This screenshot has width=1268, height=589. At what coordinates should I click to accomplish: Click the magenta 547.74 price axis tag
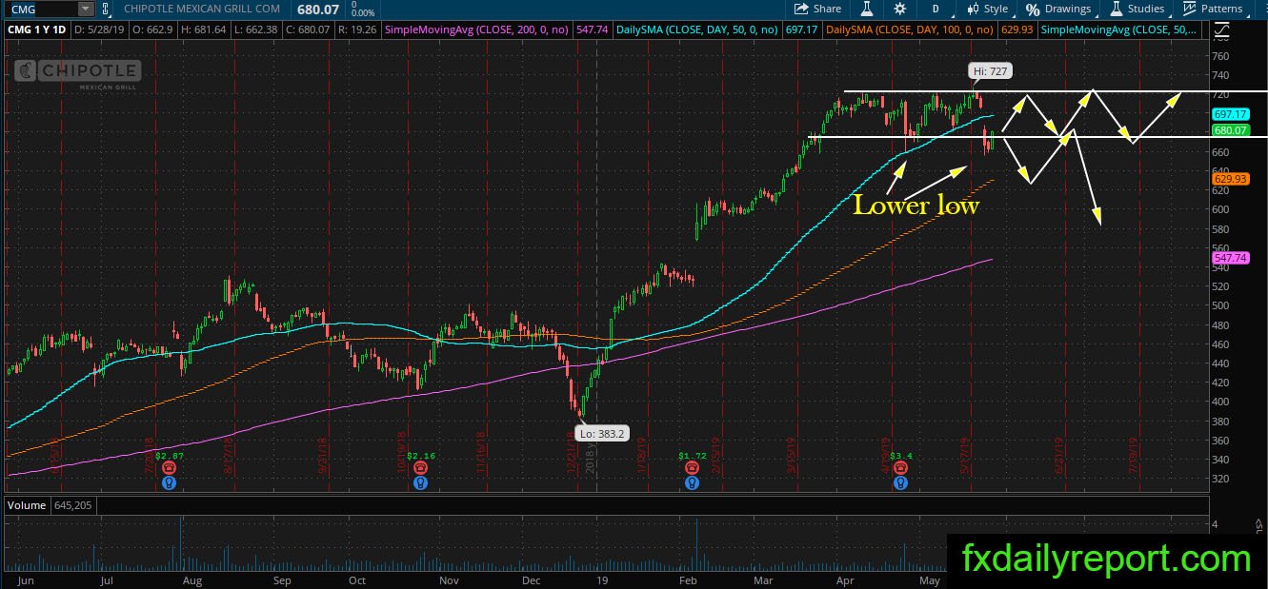[1229, 258]
